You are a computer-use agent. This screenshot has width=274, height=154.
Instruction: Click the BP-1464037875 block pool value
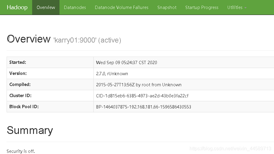coord(144,107)
